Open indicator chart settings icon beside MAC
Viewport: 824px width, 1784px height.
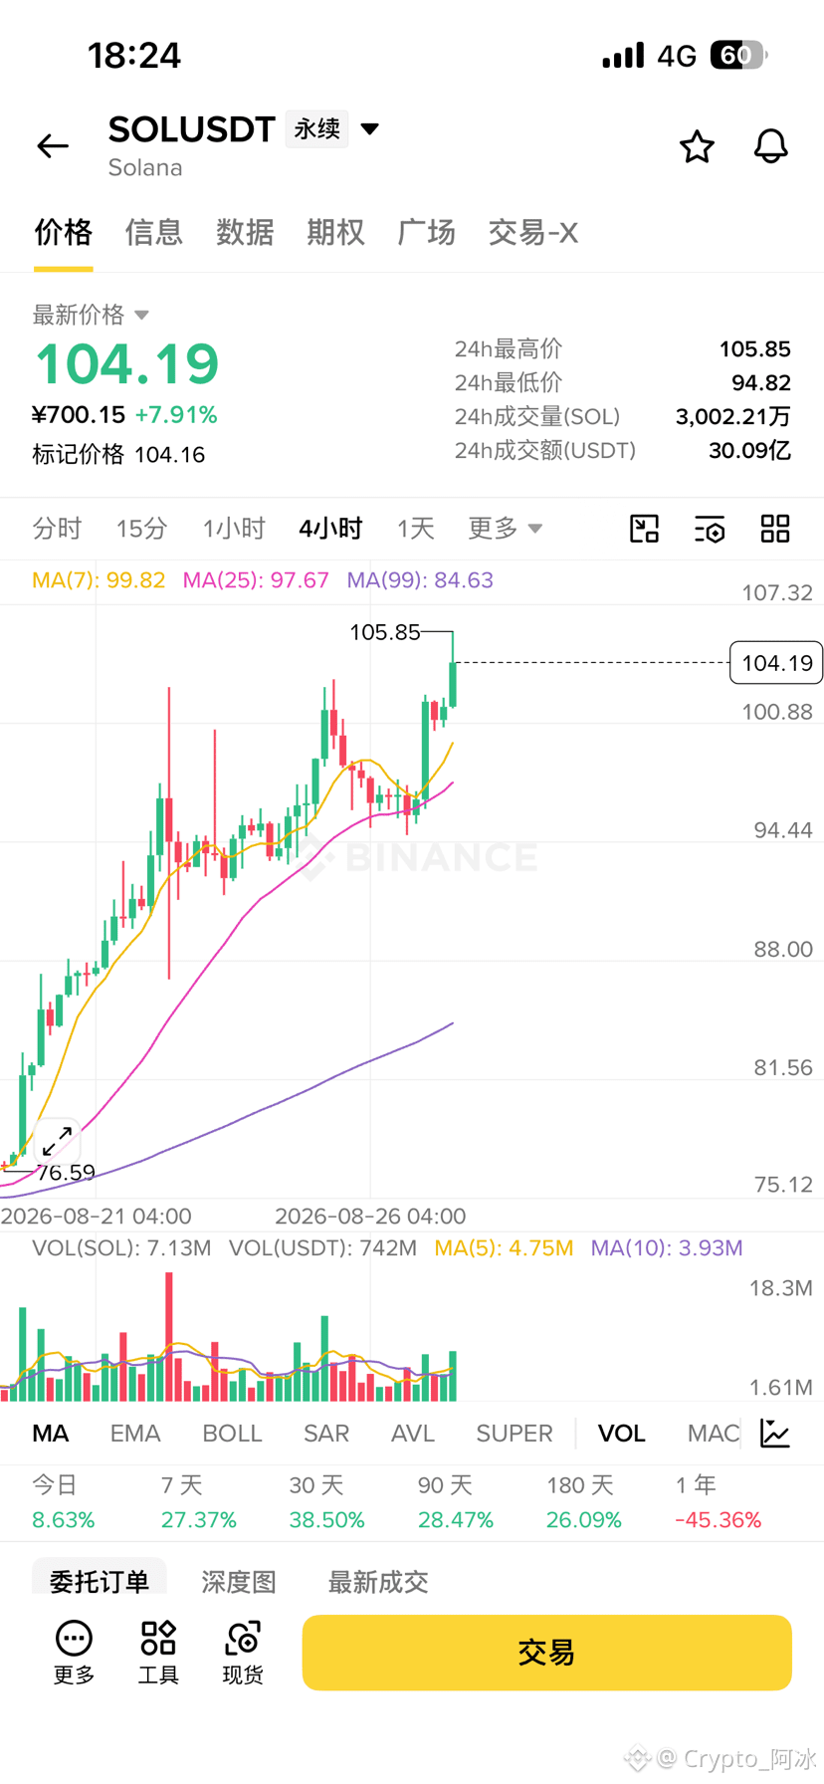pyautogui.click(x=775, y=1434)
